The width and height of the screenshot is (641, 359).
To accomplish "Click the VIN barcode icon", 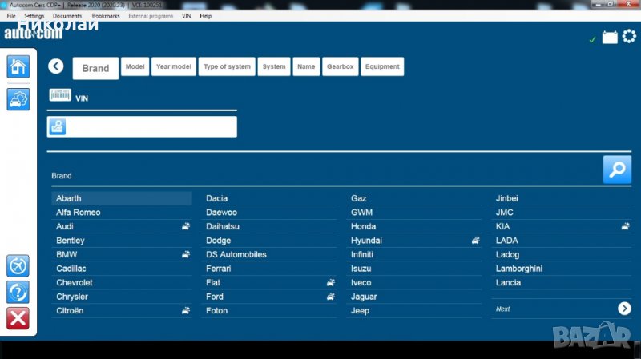I will (x=60, y=95).
